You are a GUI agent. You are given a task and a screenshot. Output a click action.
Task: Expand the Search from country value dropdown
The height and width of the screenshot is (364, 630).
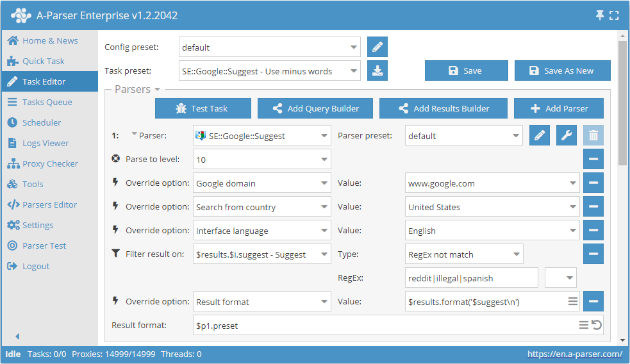click(x=572, y=207)
